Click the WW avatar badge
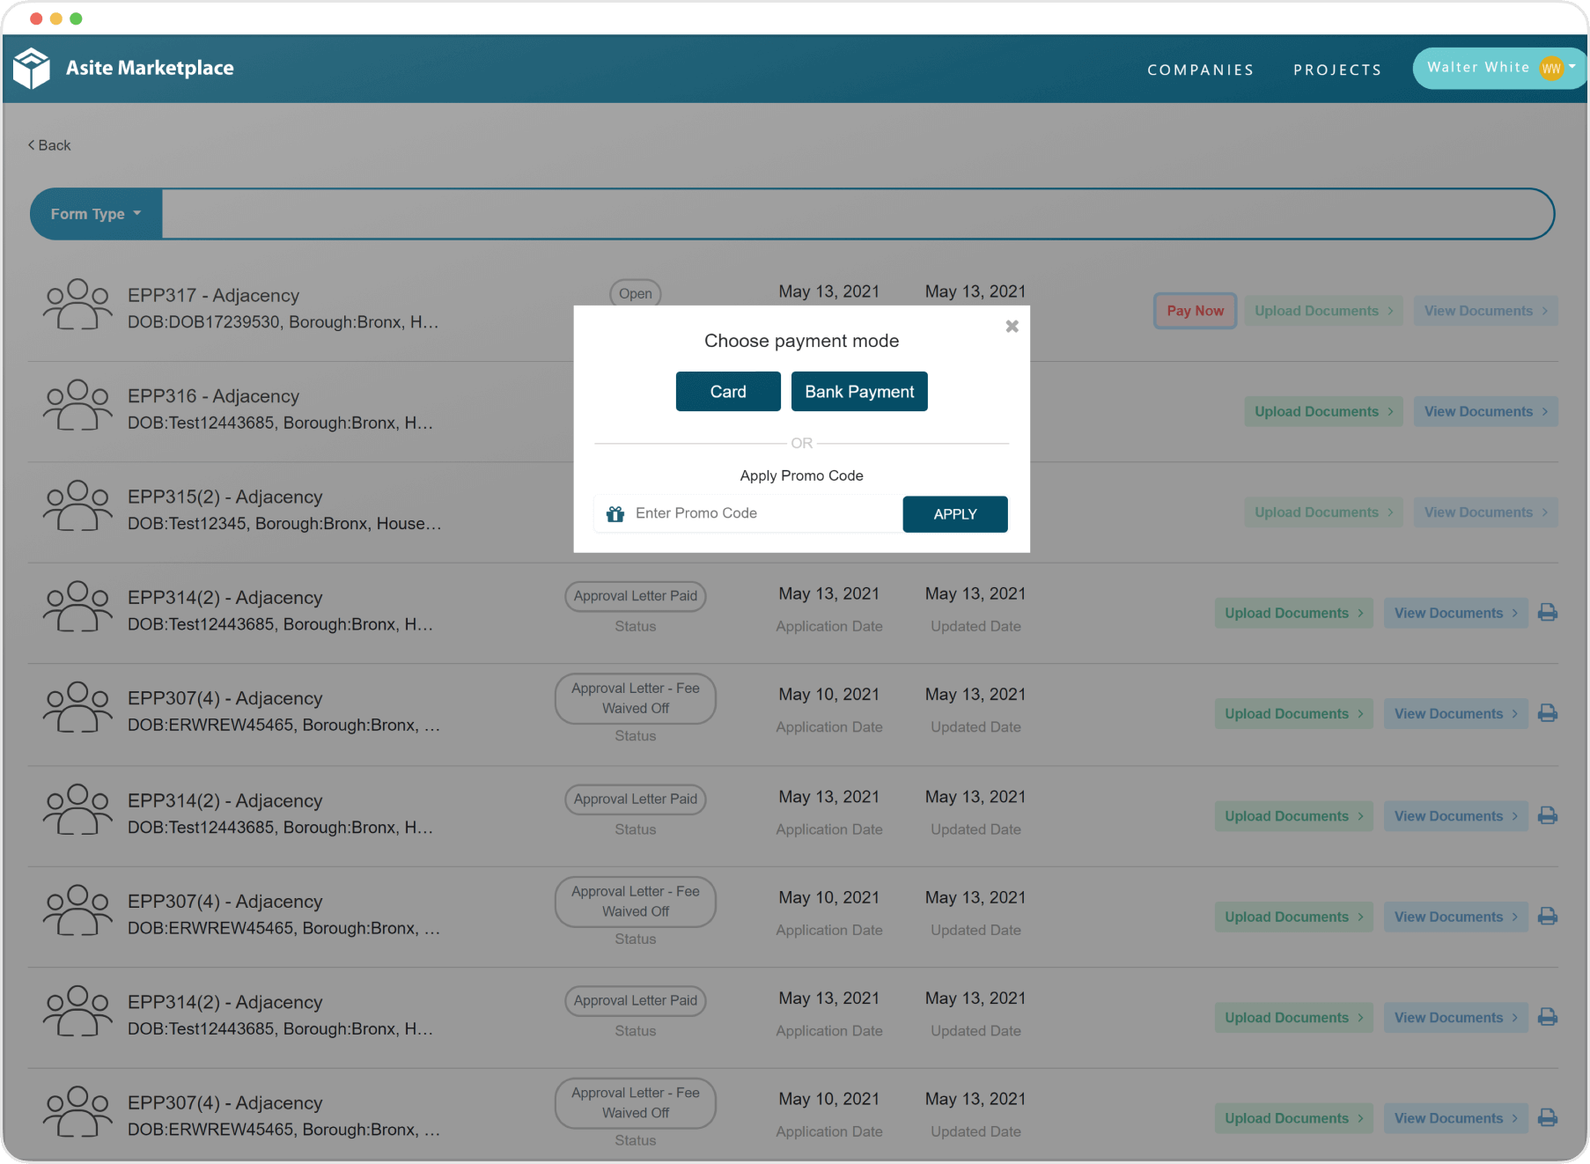This screenshot has height=1164, width=1590. click(x=1552, y=67)
